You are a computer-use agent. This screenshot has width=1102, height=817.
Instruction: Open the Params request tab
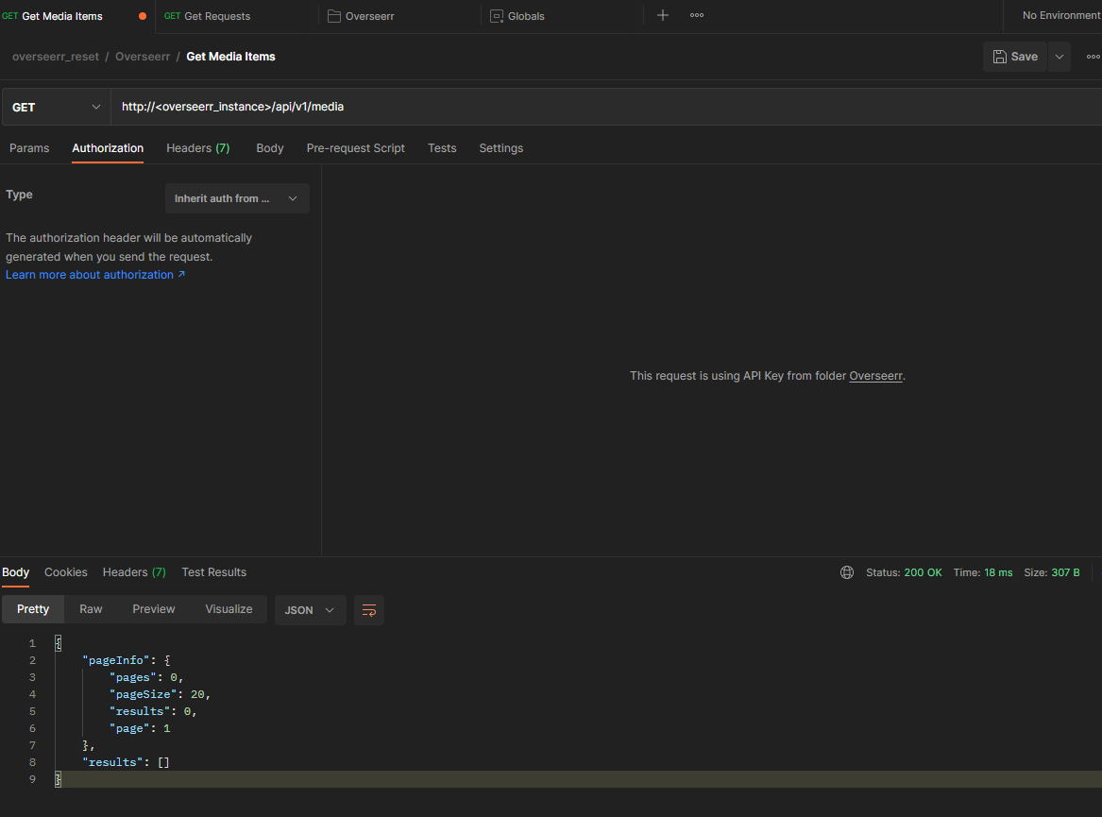click(x=29, y=148)
